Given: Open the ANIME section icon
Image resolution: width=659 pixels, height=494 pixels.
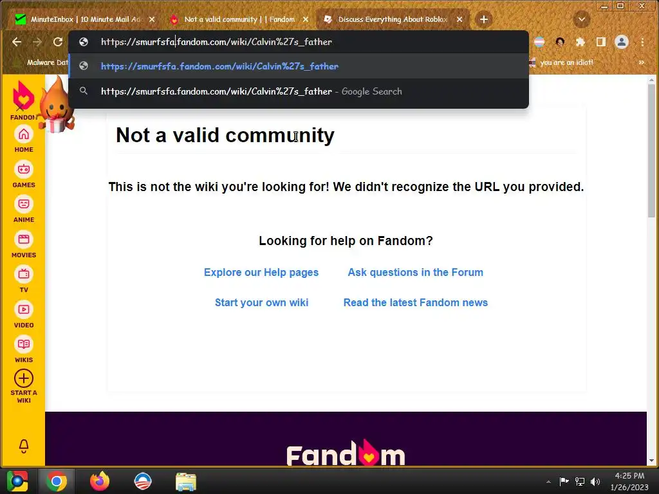Looking at the screenshot, I should [24, 205].
